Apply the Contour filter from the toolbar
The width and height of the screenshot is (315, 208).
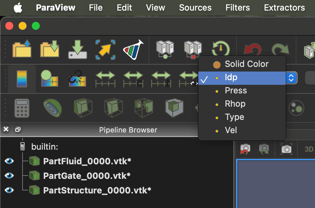click(52, 108)
